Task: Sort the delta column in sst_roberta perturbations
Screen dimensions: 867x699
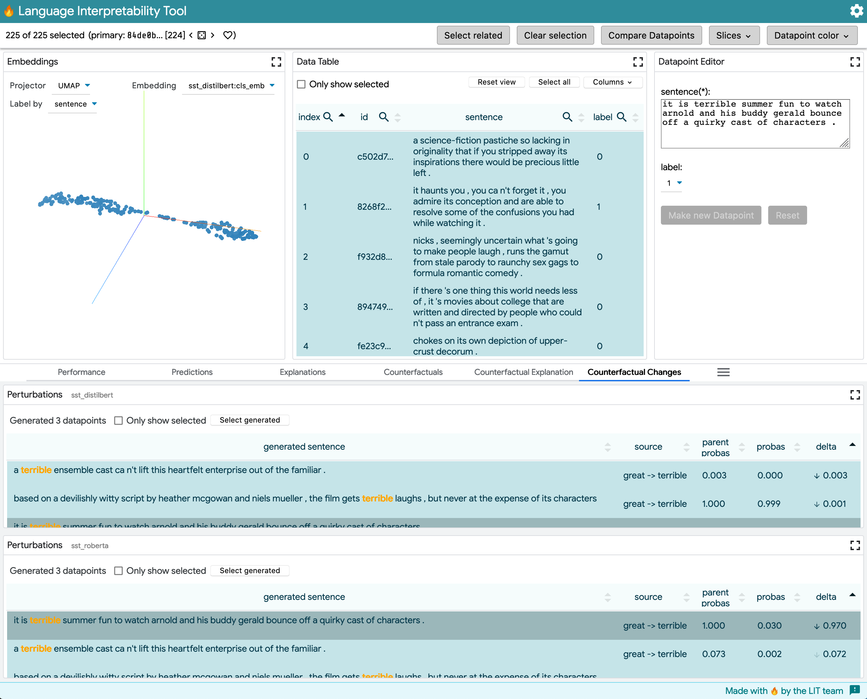Action: coord(853,595)
